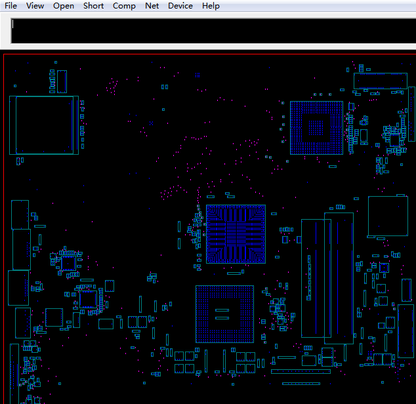
Task: Open the Comp menu
Action: pyautogui.click(x=124, y=5)
